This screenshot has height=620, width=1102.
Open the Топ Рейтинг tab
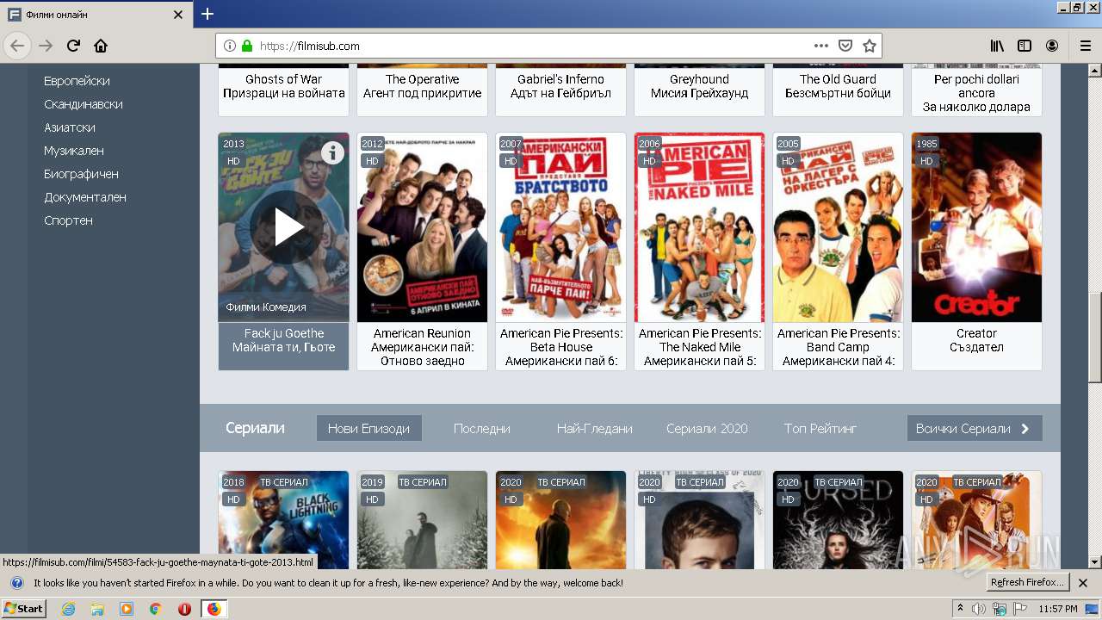[x=820, y=429]
